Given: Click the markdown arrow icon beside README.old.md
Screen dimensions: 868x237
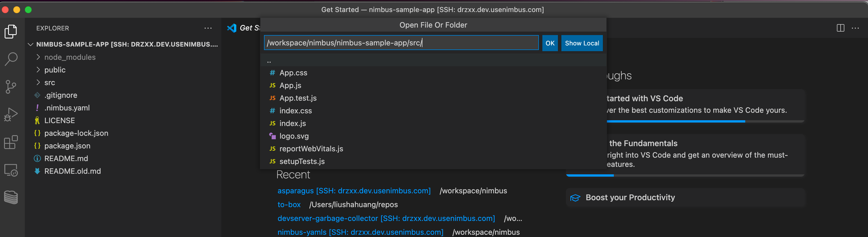Looking at the screenshot, I should coord(37,171).
